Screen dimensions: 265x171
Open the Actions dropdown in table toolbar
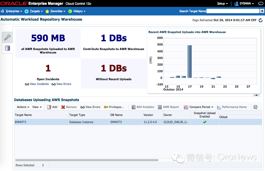(23, 107)
